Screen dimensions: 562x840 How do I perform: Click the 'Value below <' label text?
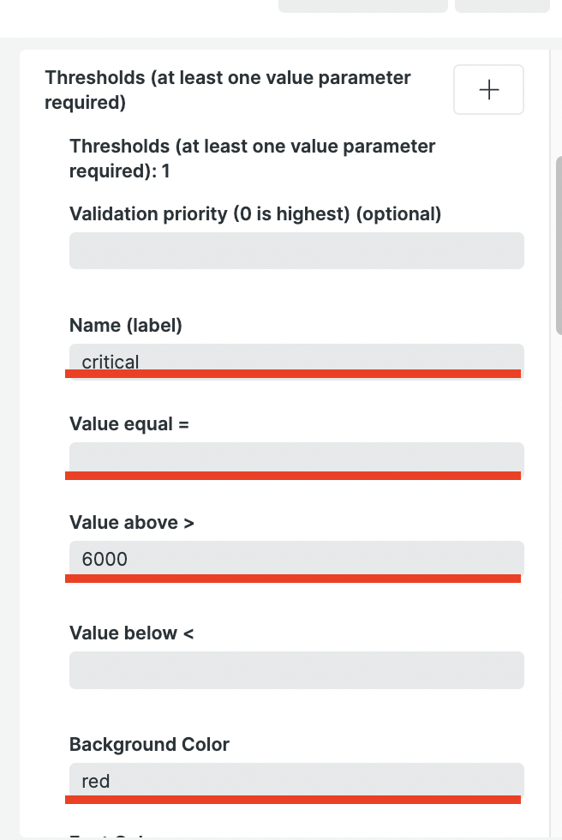(131, 633)
